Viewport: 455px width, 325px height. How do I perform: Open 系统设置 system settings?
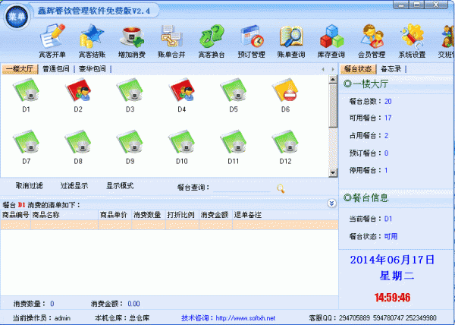coord(412,41)
